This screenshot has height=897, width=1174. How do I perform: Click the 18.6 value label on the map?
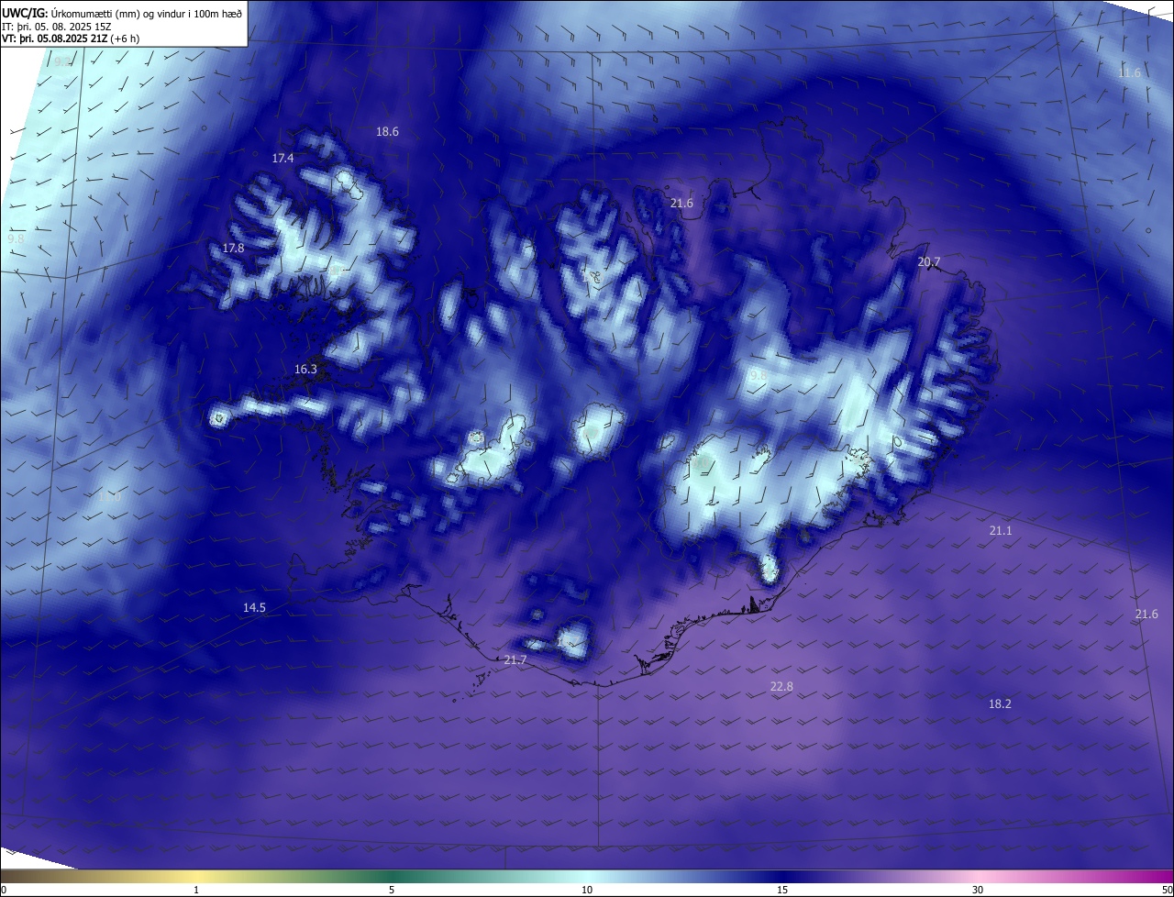pos(387,132)
